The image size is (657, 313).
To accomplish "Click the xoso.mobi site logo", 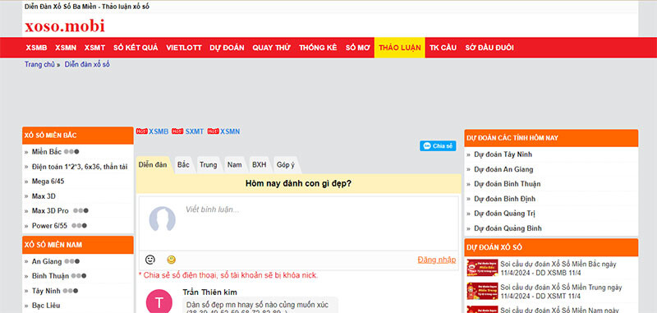I will pos(65,26).
